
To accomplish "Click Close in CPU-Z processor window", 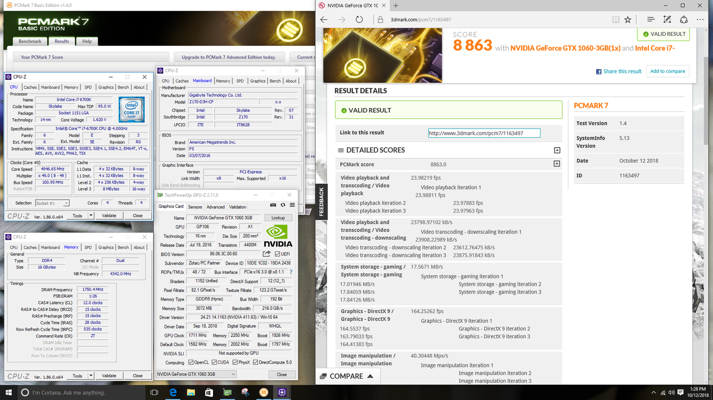I will [138, 215].
